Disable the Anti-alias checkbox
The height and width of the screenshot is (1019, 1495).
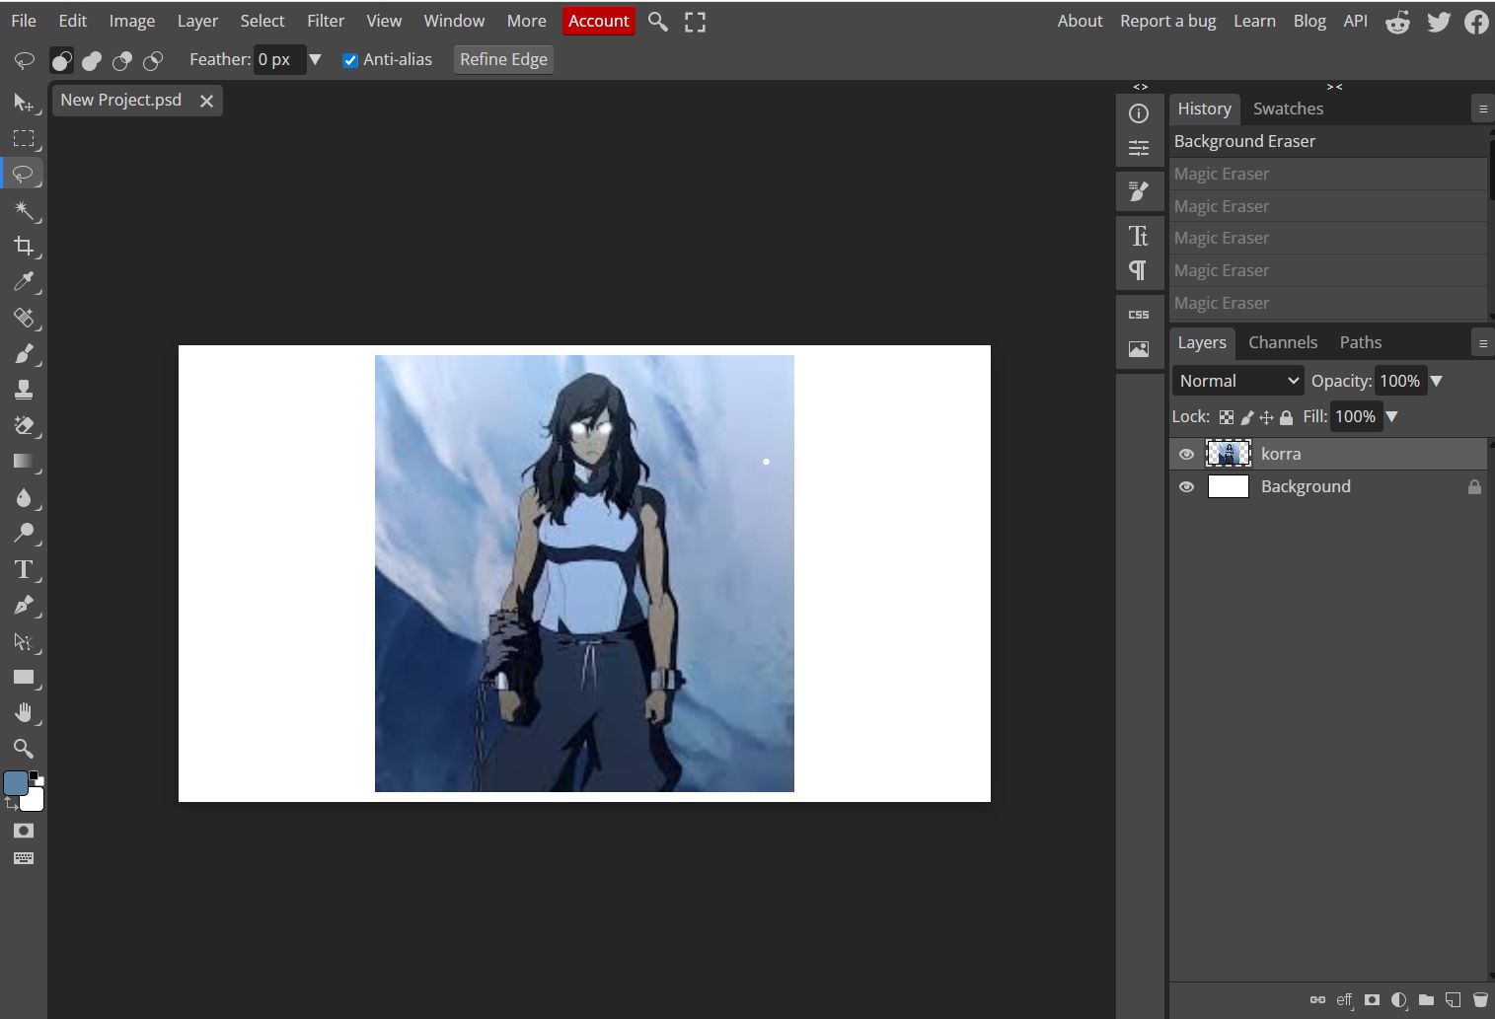pos(350,60)
